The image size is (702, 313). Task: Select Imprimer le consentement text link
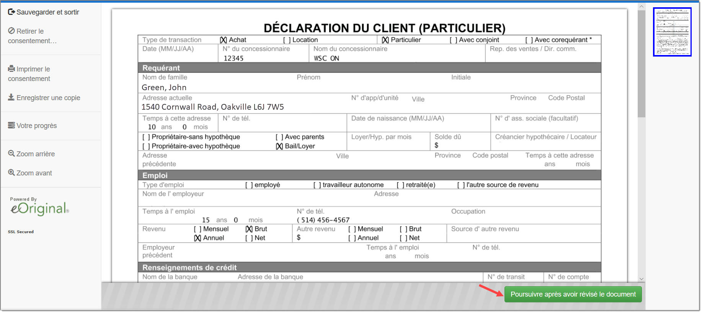tap(29, 74)
